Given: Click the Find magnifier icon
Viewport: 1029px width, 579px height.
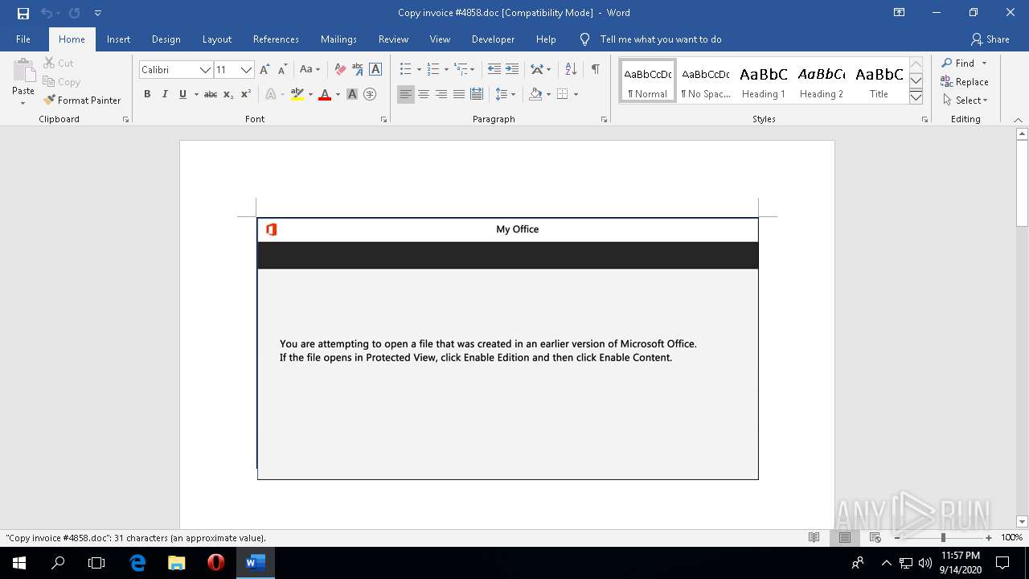Looking at the screenshot, I should (x=947, y=64).
